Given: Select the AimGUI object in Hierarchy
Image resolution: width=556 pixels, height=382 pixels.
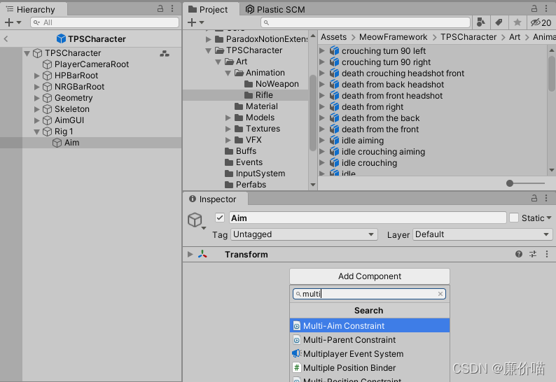Looking at the screenshot, I should click(x=69, y=120).
